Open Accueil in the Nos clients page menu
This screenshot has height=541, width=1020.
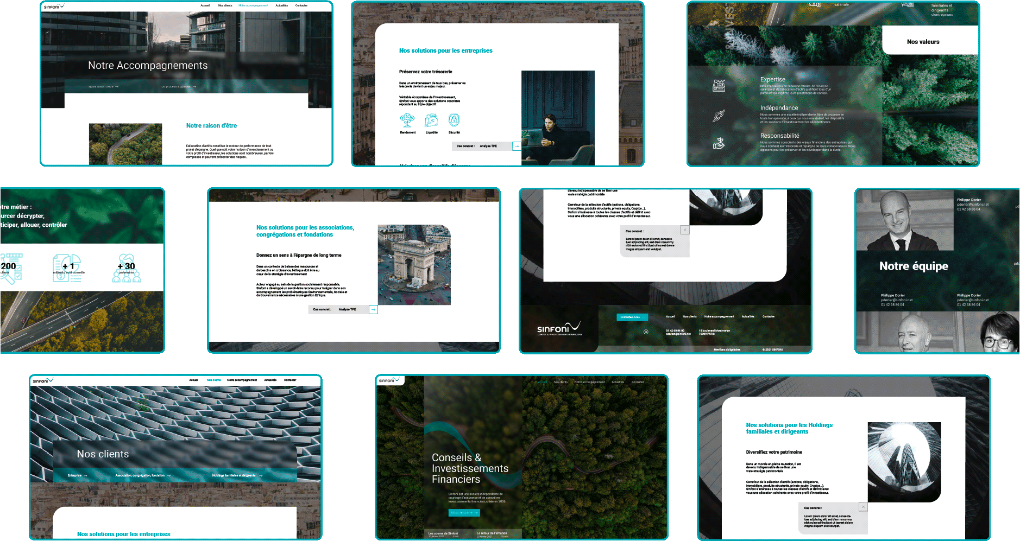[194, 380]
